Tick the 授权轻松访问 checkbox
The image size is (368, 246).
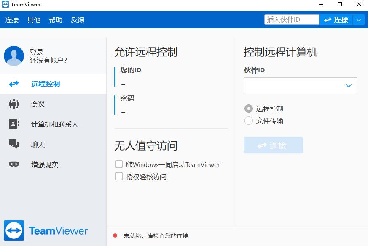tap(119, 176)
